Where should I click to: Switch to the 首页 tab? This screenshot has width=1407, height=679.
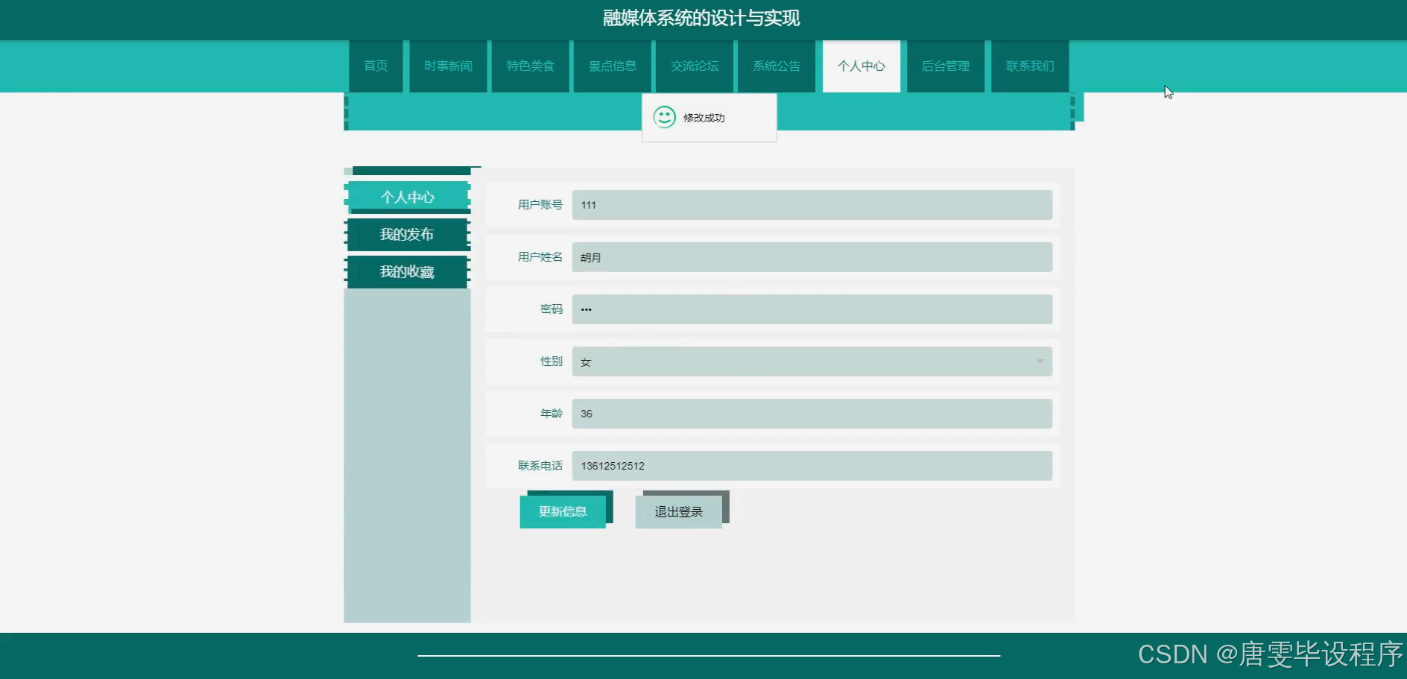[x=375, y=66]
